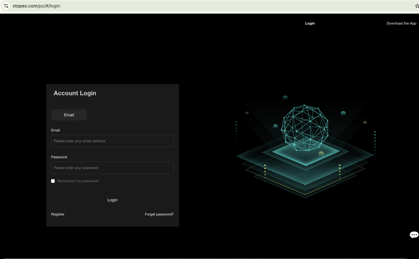
Task: Click the xtopex.com URL in address bar
Action: [x=36, y=6]
